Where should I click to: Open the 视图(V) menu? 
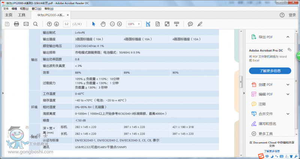24,9
